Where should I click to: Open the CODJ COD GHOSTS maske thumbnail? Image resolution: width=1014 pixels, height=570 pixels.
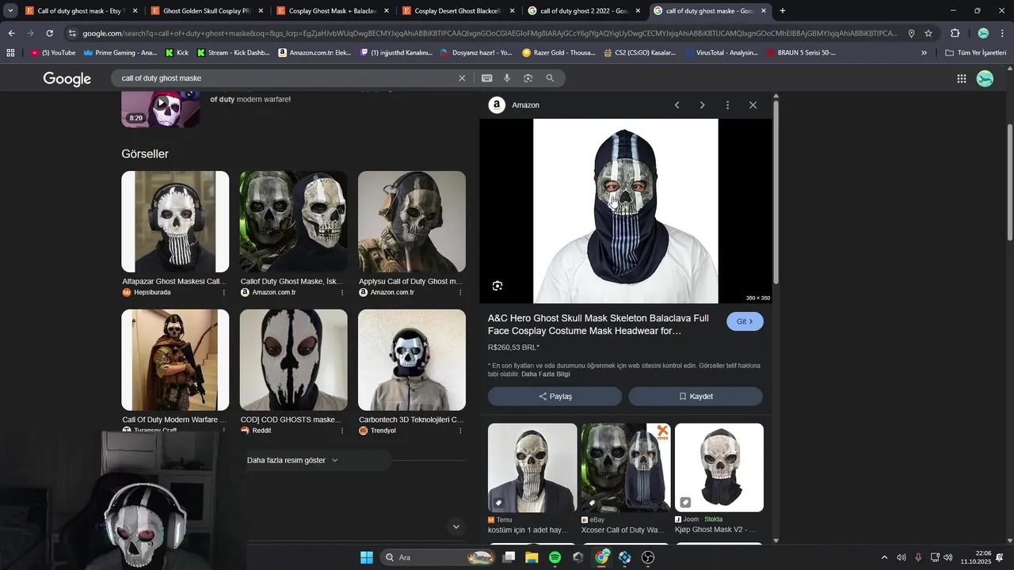click(x=293, y=360)
